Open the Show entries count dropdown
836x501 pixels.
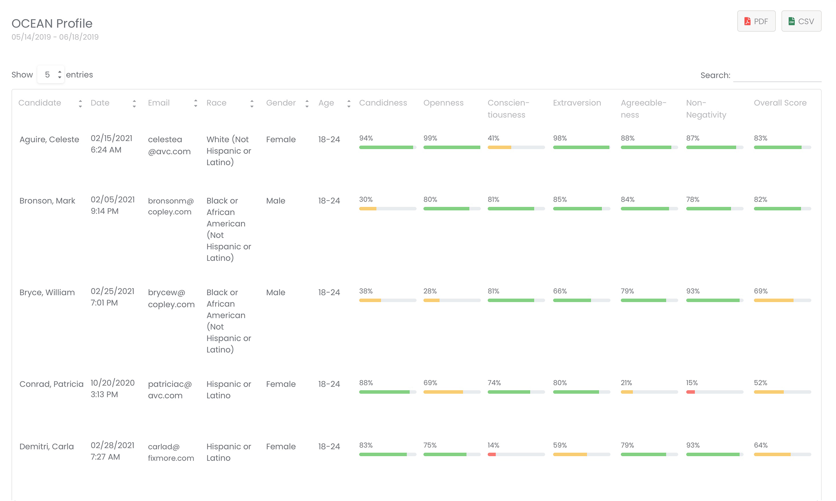pos(51,75)
